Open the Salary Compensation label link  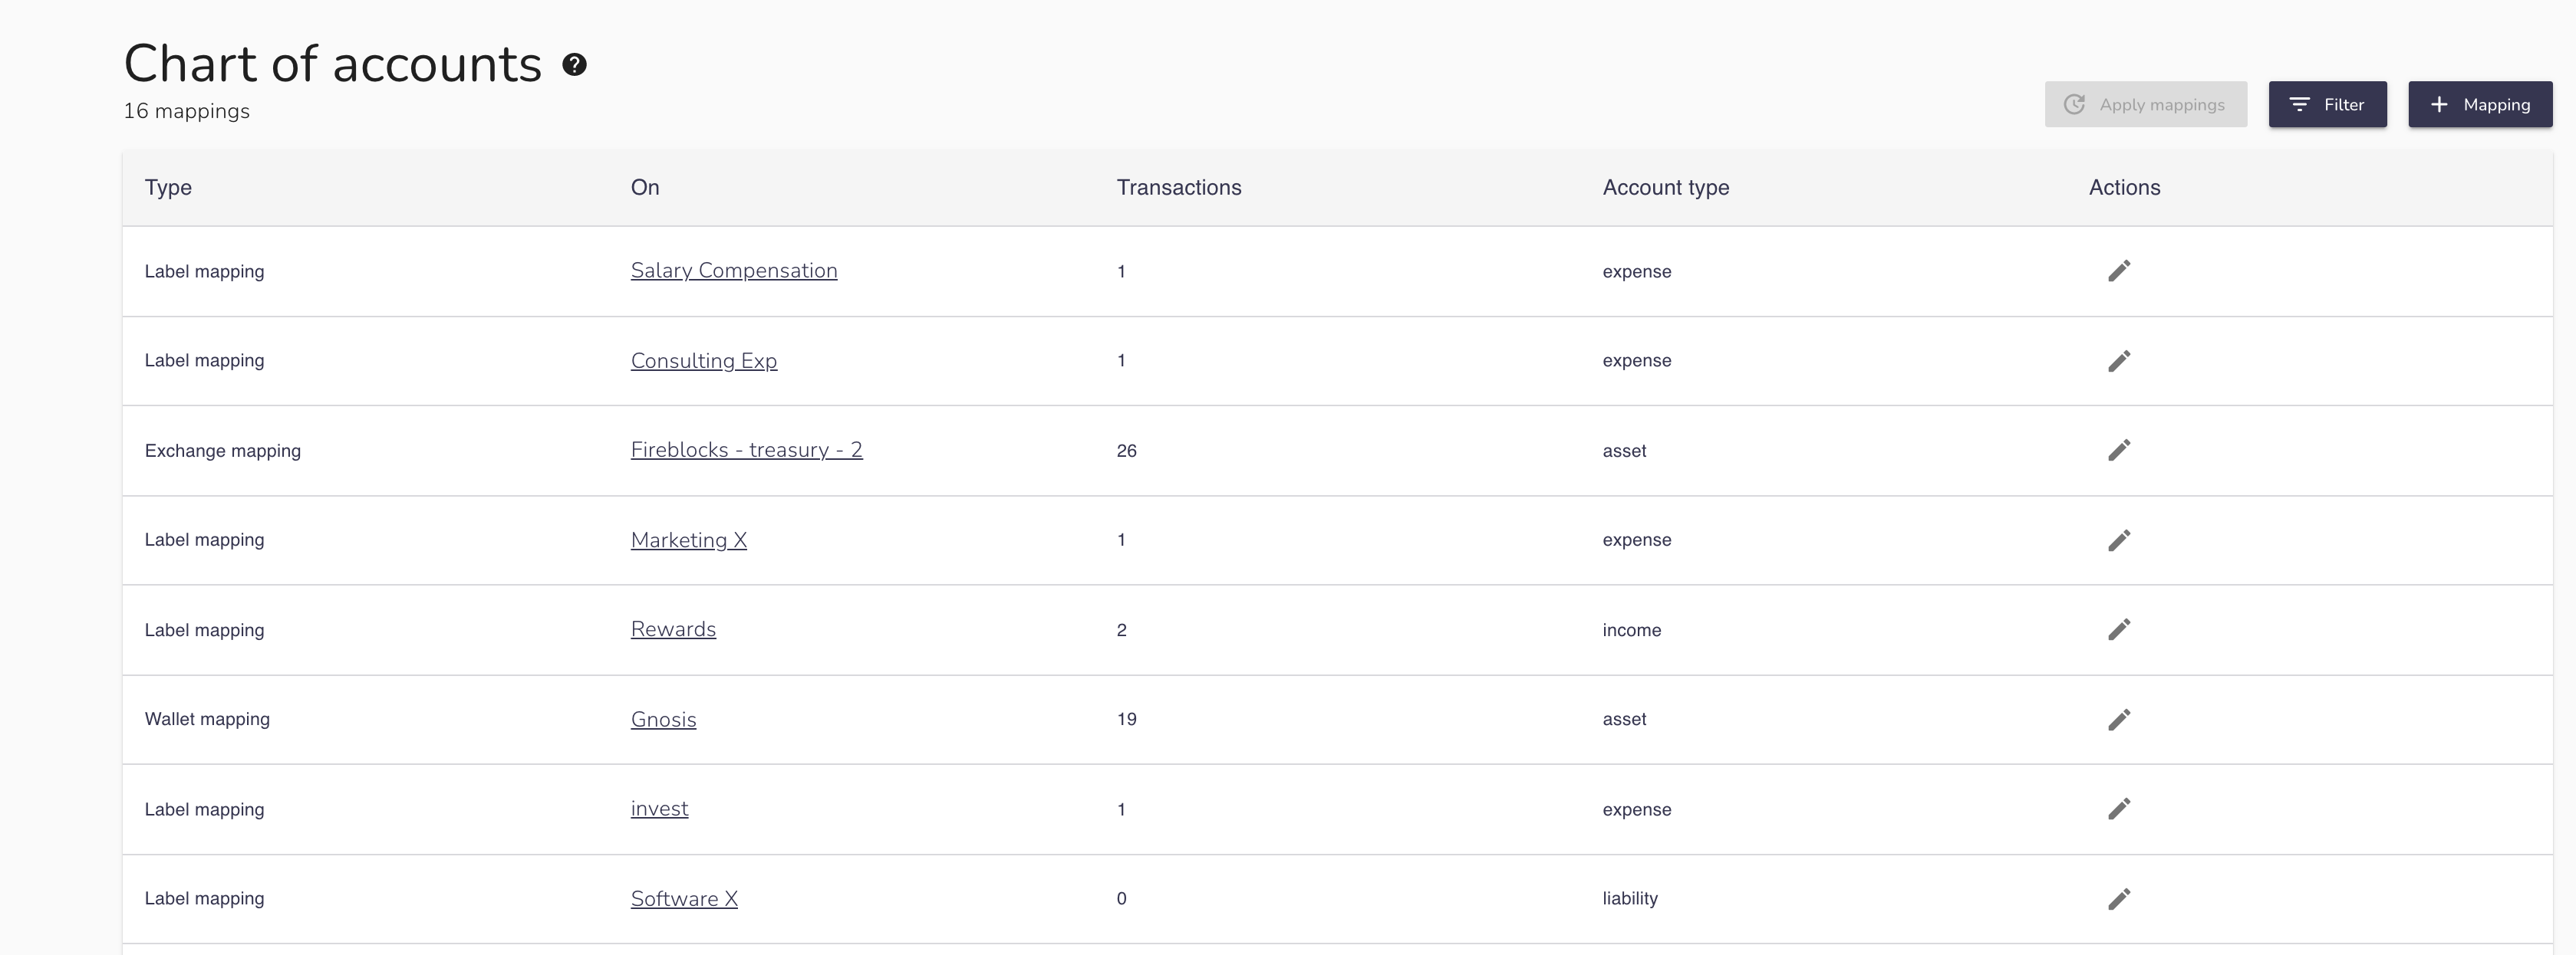733,267
